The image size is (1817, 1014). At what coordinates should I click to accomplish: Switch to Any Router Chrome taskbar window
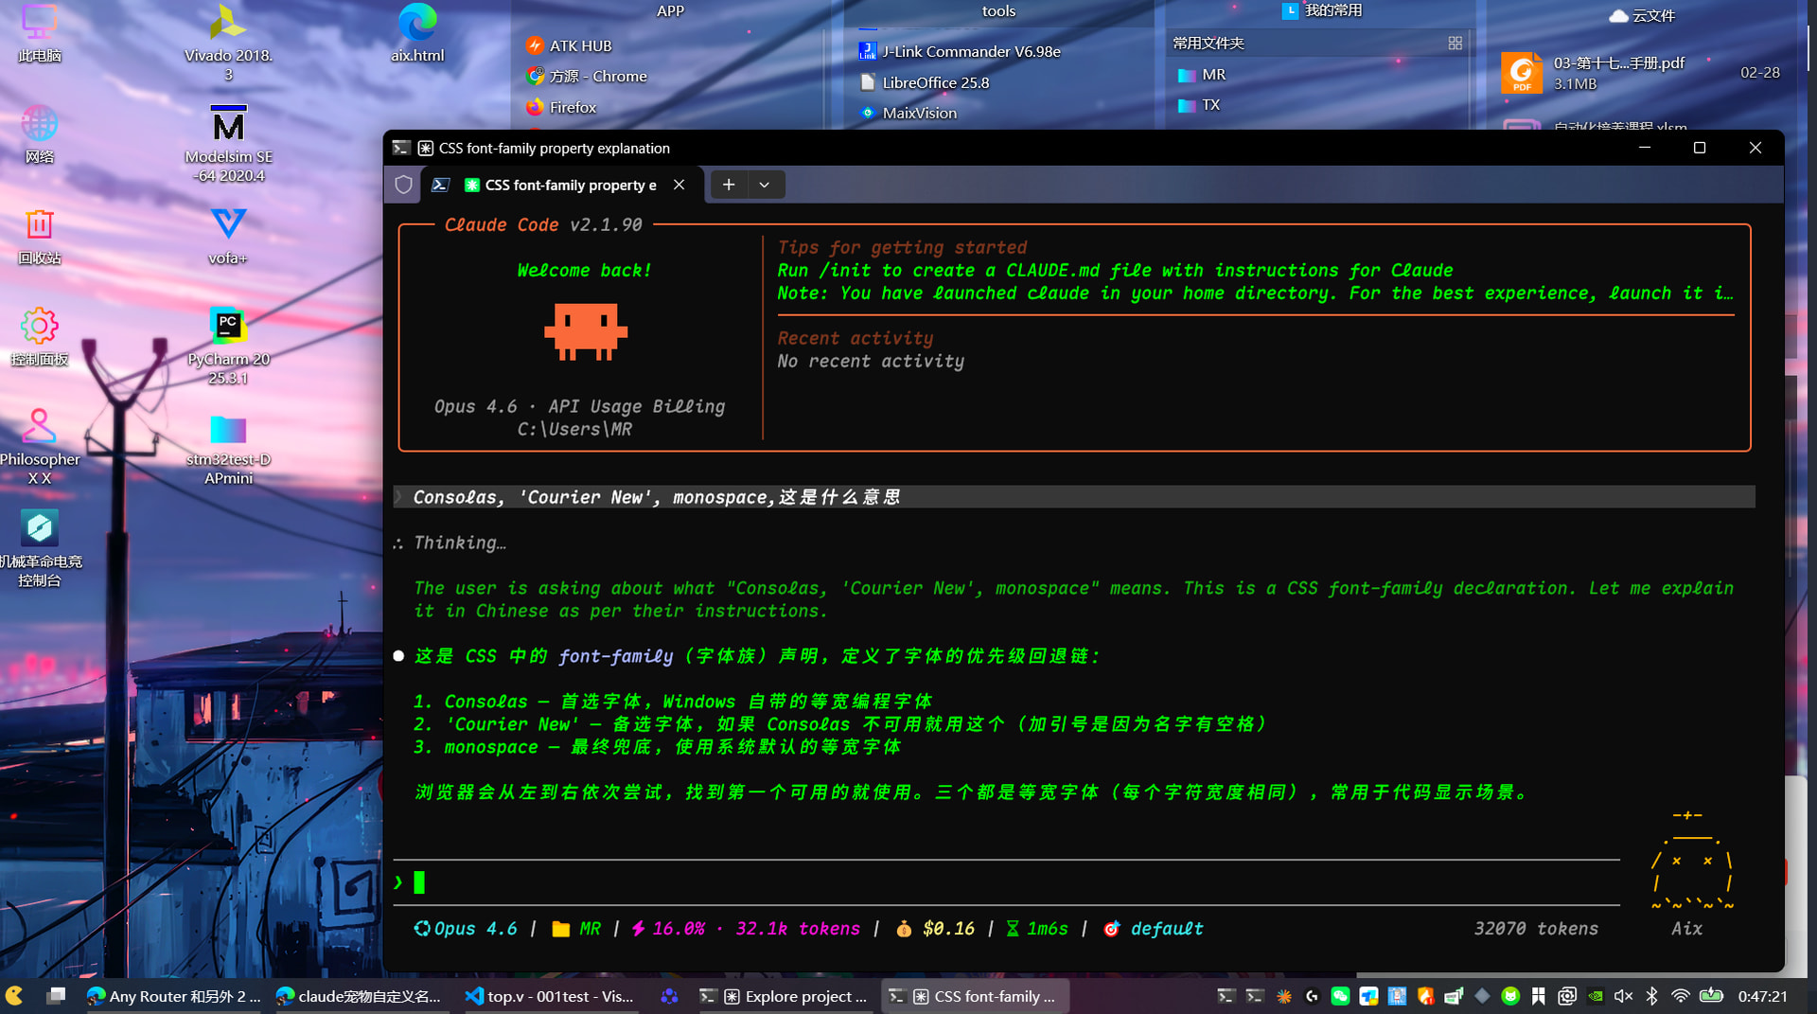click(x=173, y=996)
